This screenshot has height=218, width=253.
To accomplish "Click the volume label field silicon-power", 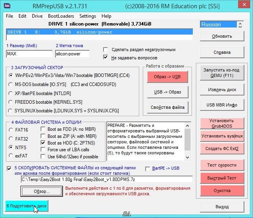I will [72, 54].
